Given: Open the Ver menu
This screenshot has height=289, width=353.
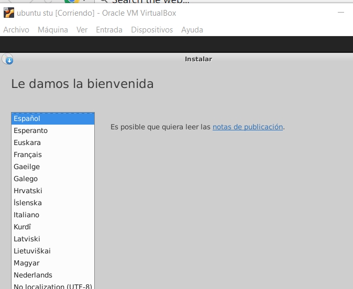Looking at the screenshot, I should coord(82,30).
